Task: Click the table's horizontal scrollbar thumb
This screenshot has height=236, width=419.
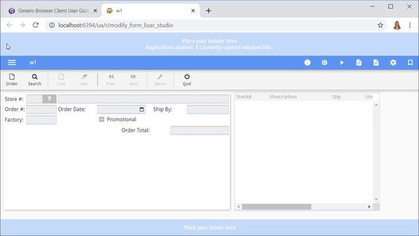Action: (276, 206)
